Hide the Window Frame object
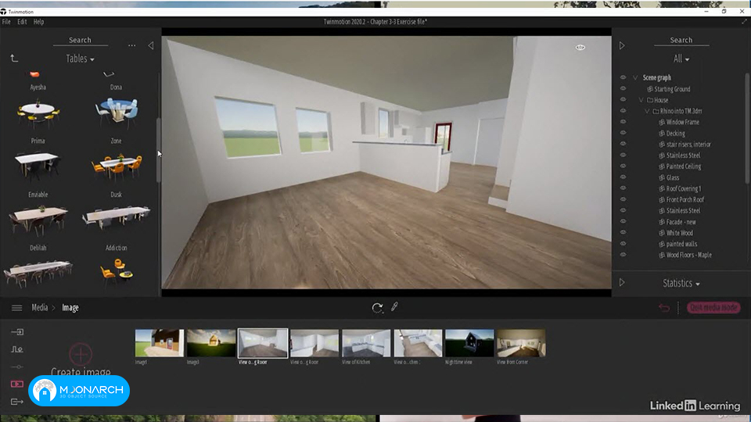 623,122
